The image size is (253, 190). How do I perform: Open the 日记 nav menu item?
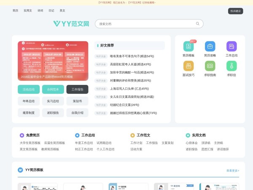coord(51,11)
